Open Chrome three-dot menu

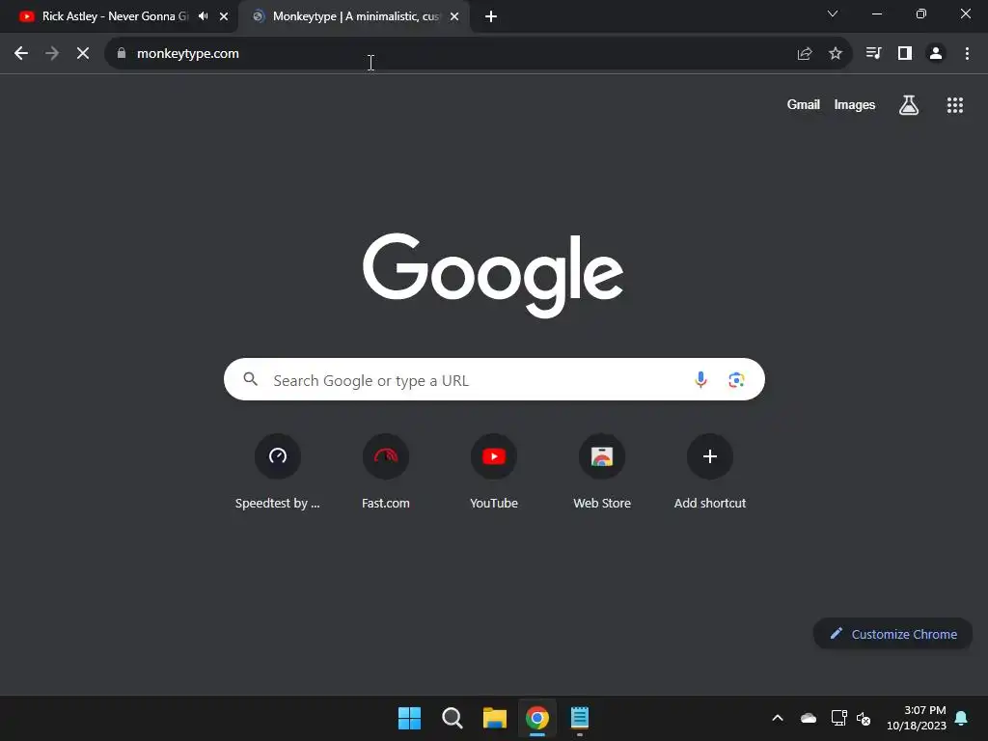[x=967, y=54]
